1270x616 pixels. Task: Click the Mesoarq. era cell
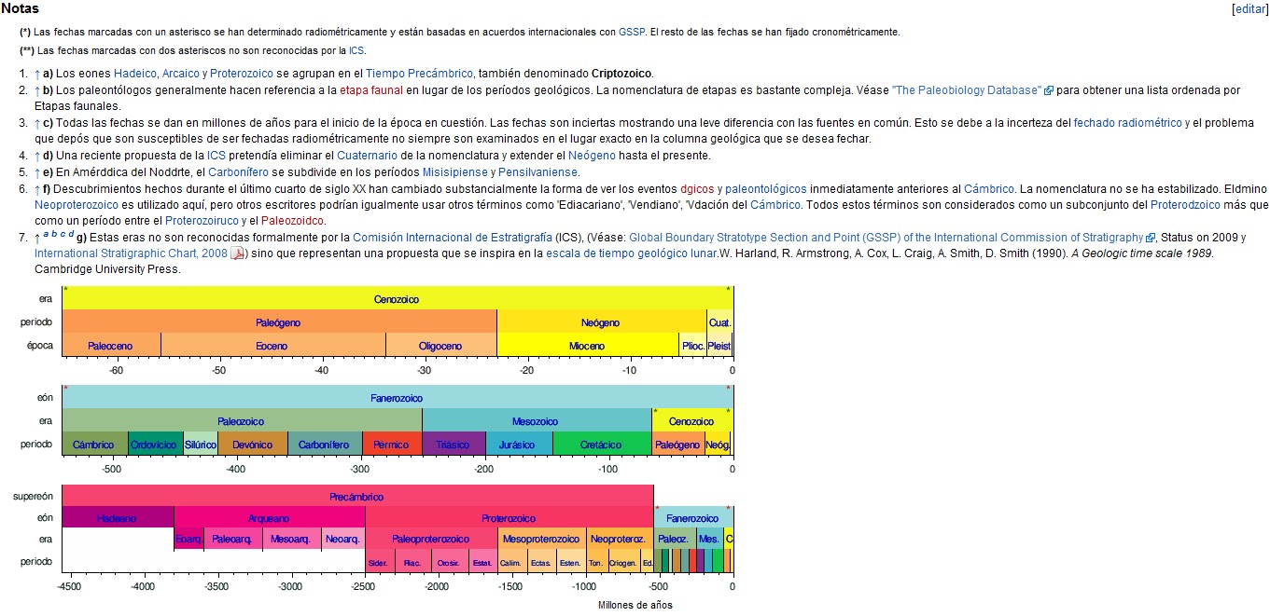(291, 539)
